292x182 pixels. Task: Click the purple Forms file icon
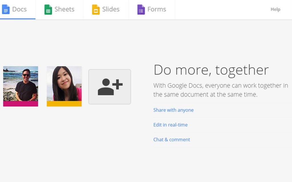click(141, 9)
